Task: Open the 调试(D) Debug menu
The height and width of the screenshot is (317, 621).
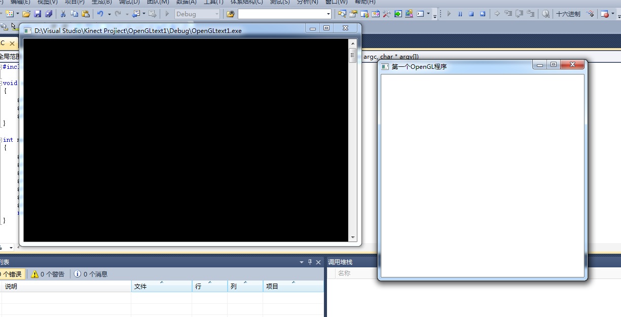Action: click(x=129, y=2)
